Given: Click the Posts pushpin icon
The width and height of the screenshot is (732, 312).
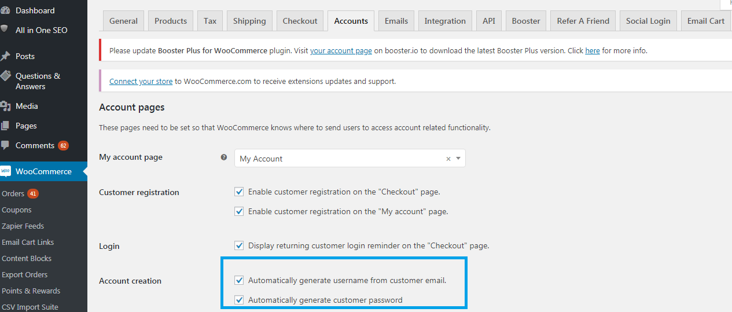Looking at the screenshot, I should point(5,56).
